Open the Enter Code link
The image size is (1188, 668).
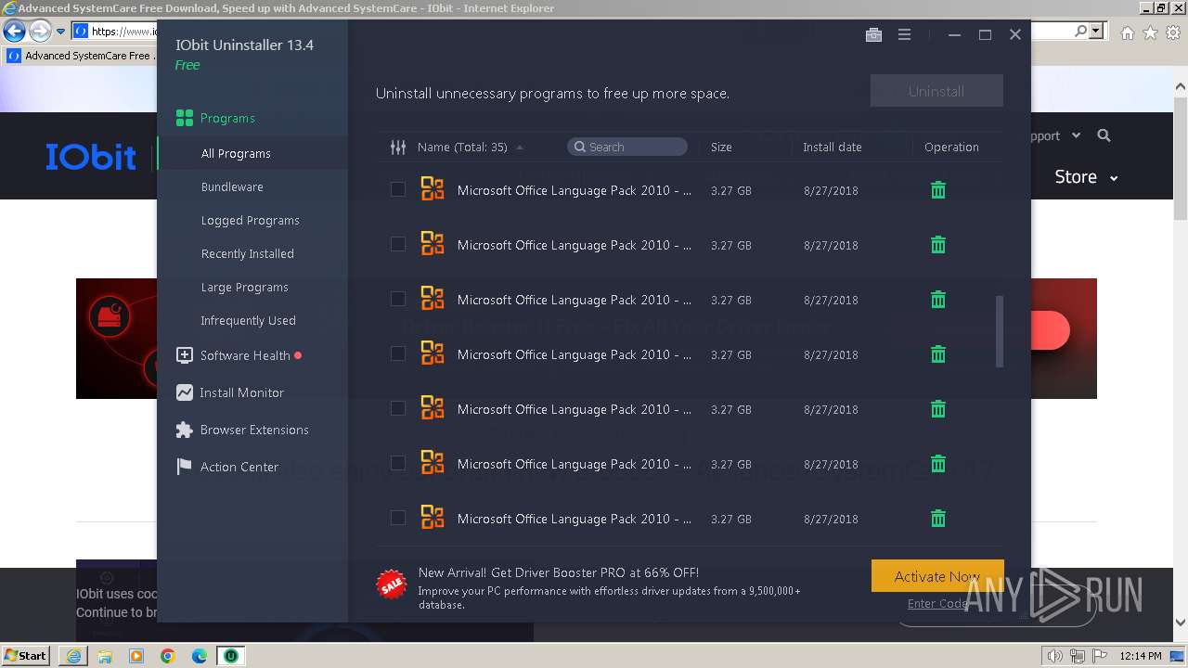click(938, 603)
